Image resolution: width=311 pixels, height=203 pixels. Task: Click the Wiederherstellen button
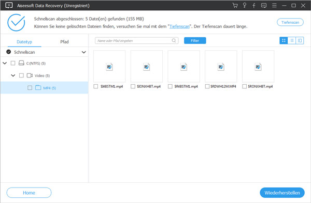coord(282,193)
